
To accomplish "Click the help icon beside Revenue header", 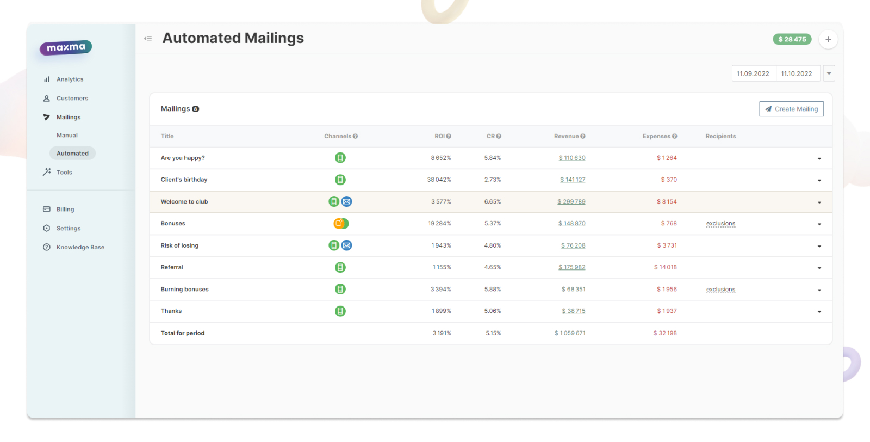I will (583, 137).
